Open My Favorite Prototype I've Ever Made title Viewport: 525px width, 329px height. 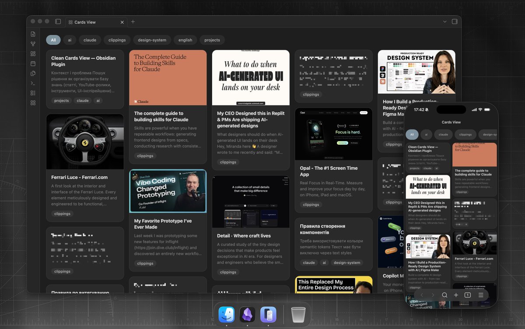163,224
